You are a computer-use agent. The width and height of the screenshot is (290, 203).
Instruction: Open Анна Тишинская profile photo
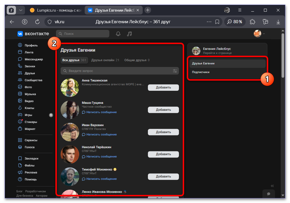click(x=70, y=88)
